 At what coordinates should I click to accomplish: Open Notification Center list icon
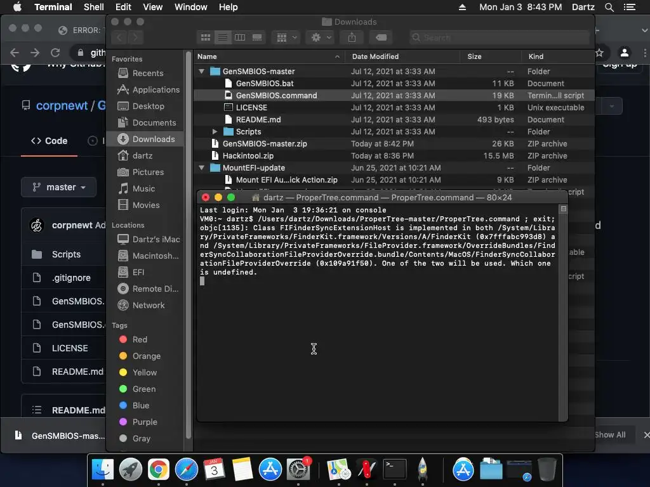tap(629, 7)
